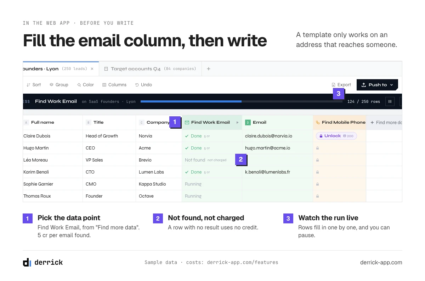Click Unlock button in Claire Dubois row
This screenshot has width=425, height=281.
(x=336, y=136)
